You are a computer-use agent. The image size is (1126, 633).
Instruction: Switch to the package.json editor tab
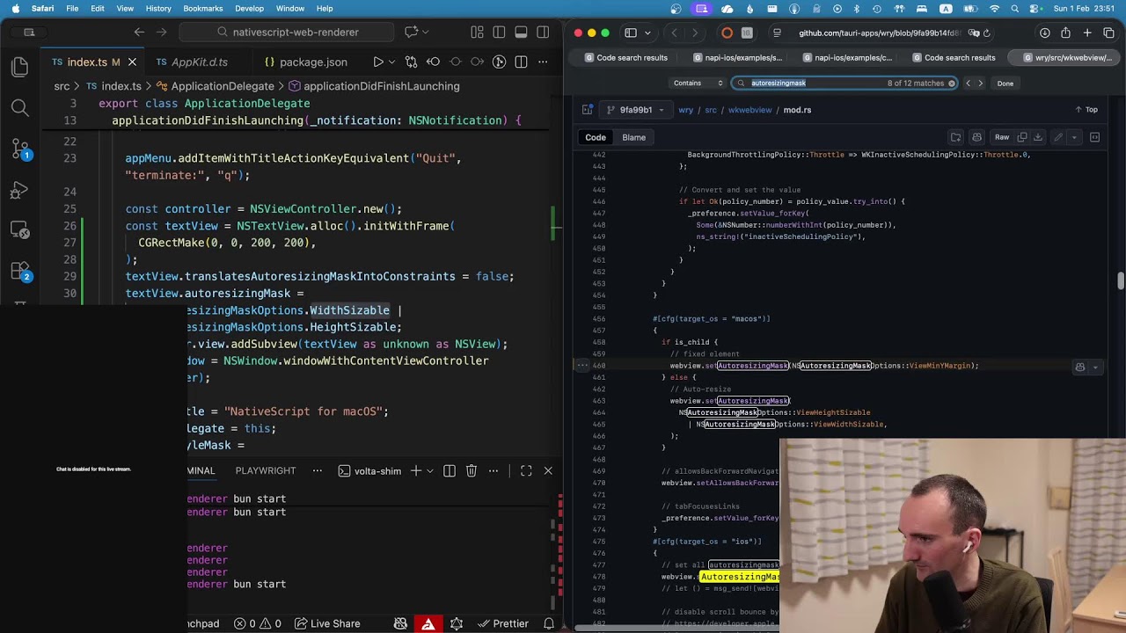coord(313,62)
